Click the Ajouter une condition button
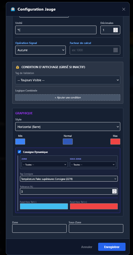Viewport: 133px width, 255px height. (68, 98)
